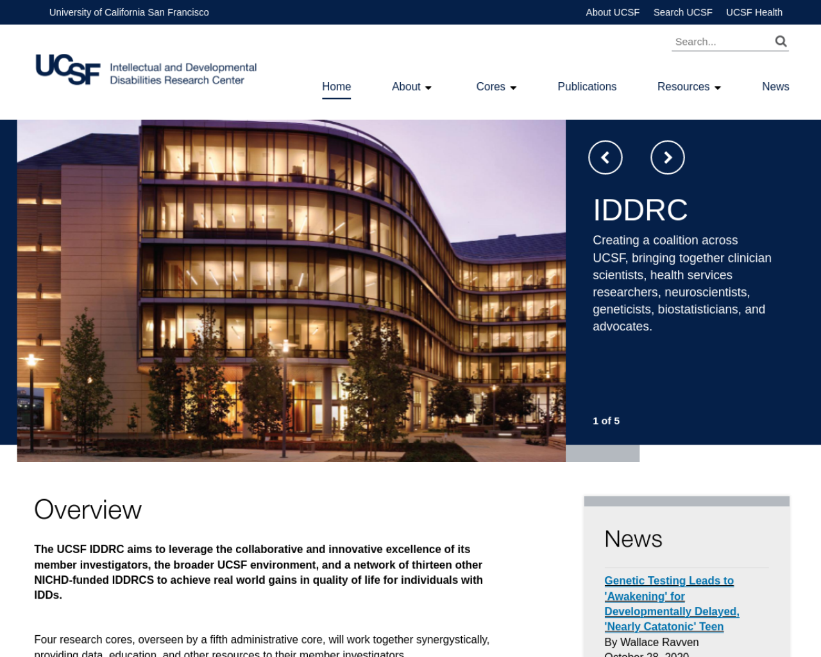Image resolution: width=821 pixels, height=657 pixels.
Task: Open UCSF Health link
Action: click(x=754, y=12)
